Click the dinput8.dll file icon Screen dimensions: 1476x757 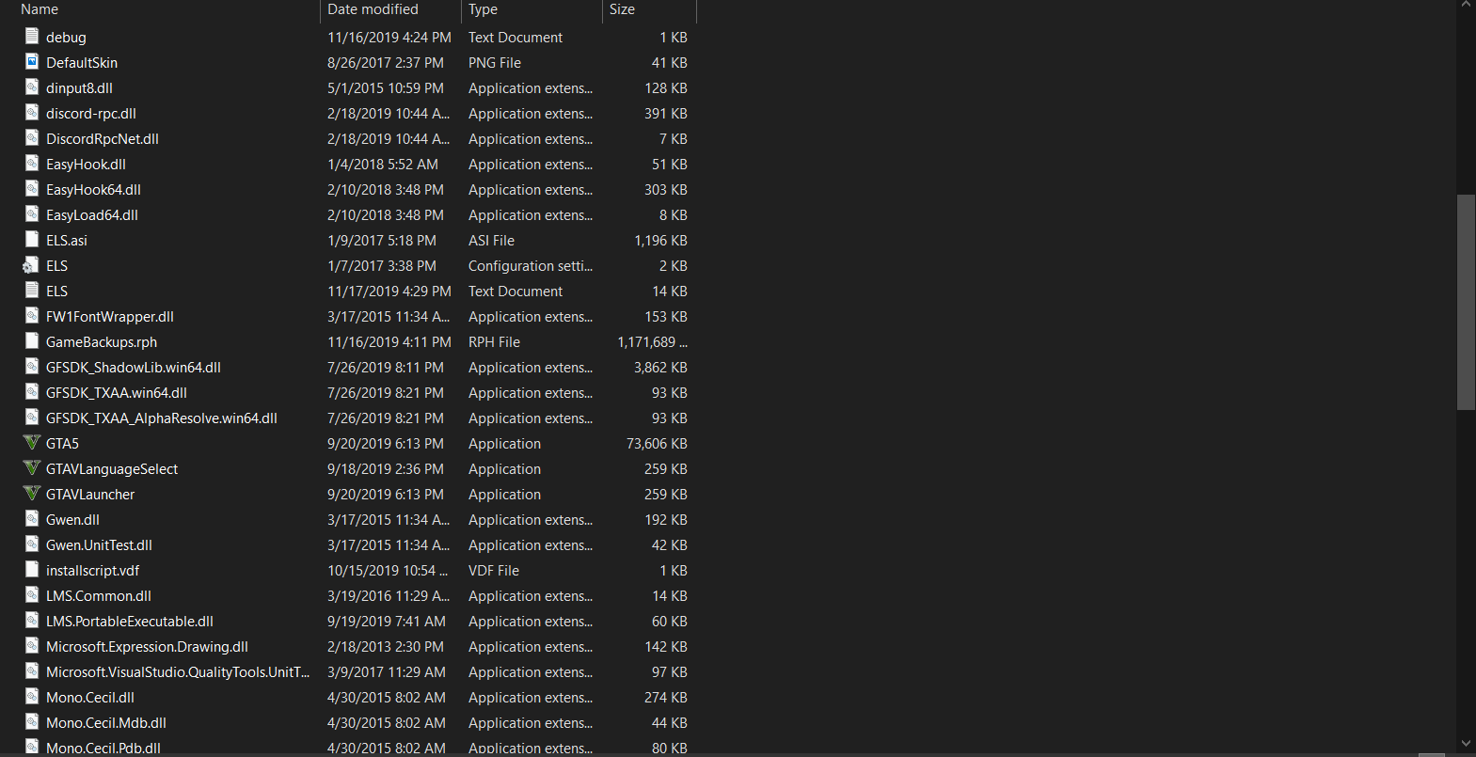pos(32,87)
